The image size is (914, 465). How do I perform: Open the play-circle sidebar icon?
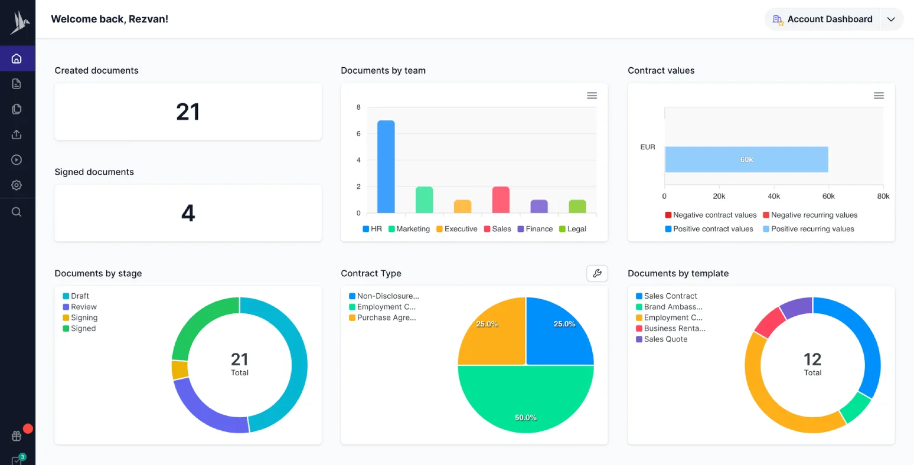coord(17,160)
